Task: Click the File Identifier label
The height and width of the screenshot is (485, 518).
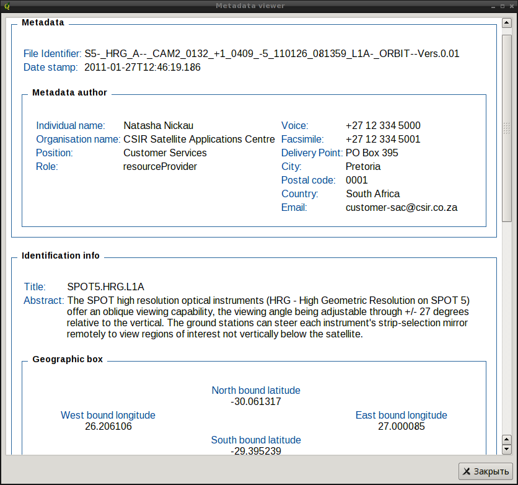Action: [52, 53]
